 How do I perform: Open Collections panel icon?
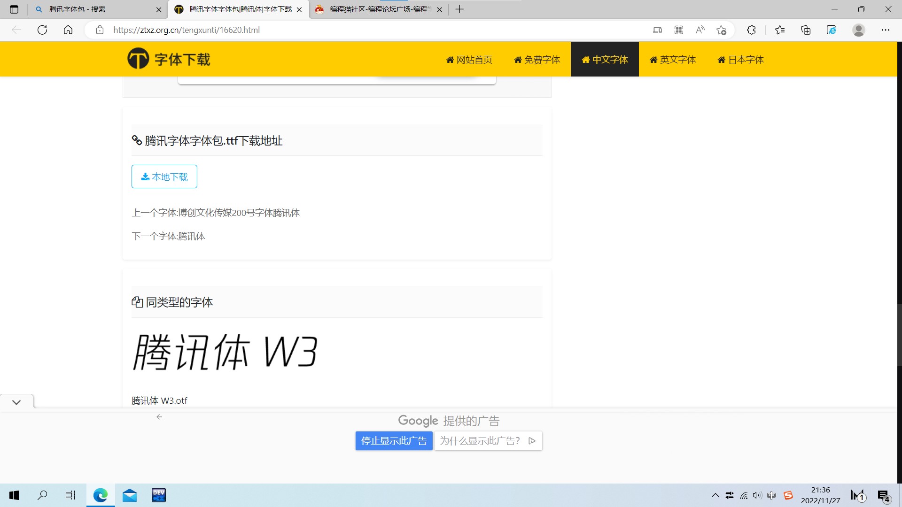click(x=806, y=30)
